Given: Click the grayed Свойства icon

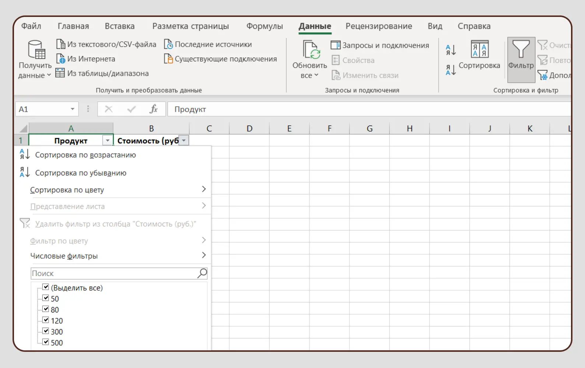Looking at the screenshot, I should (336, 60).
